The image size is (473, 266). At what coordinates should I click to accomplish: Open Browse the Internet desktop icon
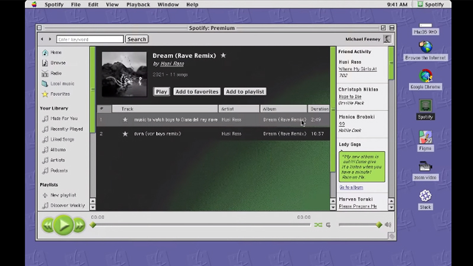click(x=425, y=50)
